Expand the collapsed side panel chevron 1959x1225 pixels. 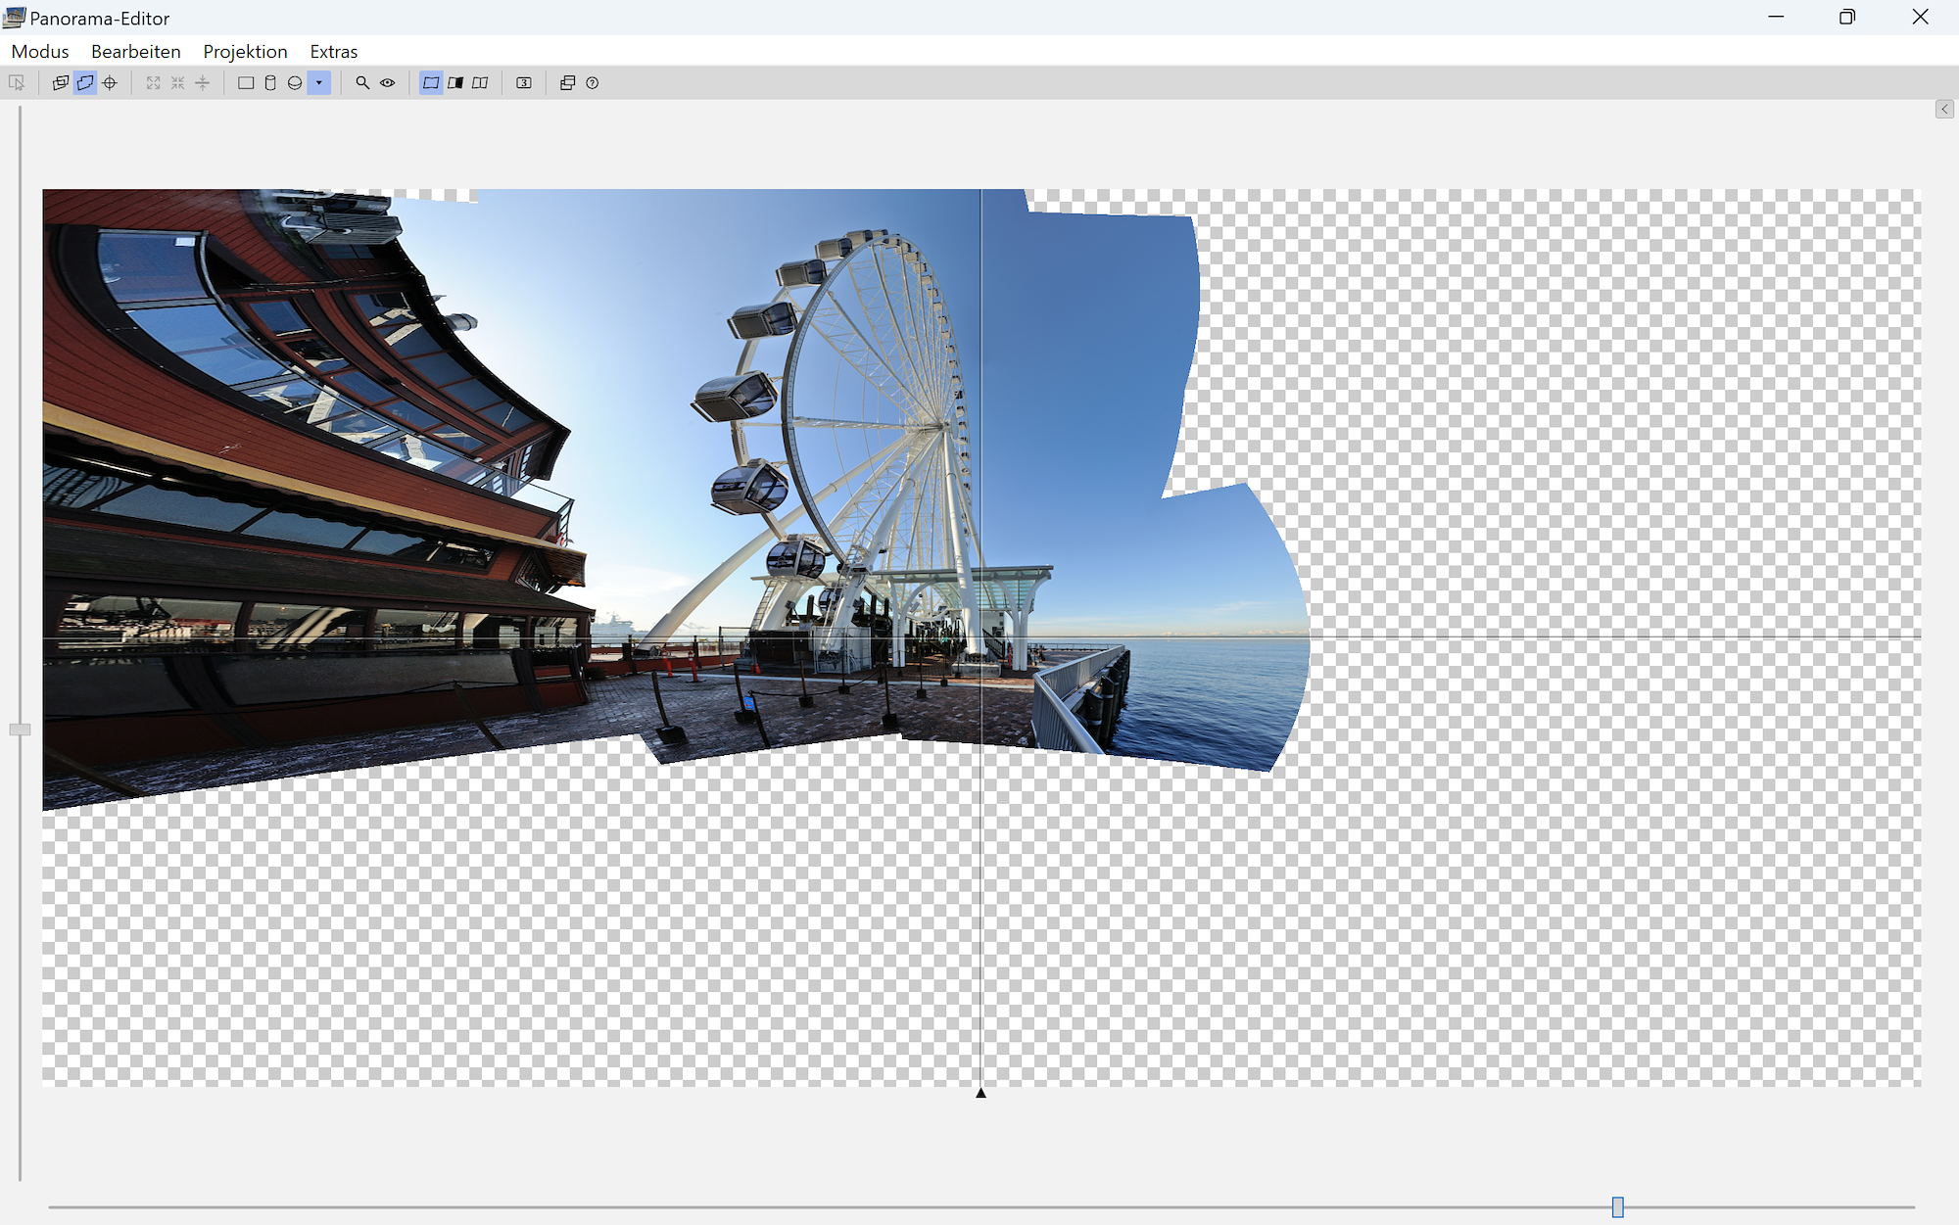pyautogui.click(x=1944, y=109)
